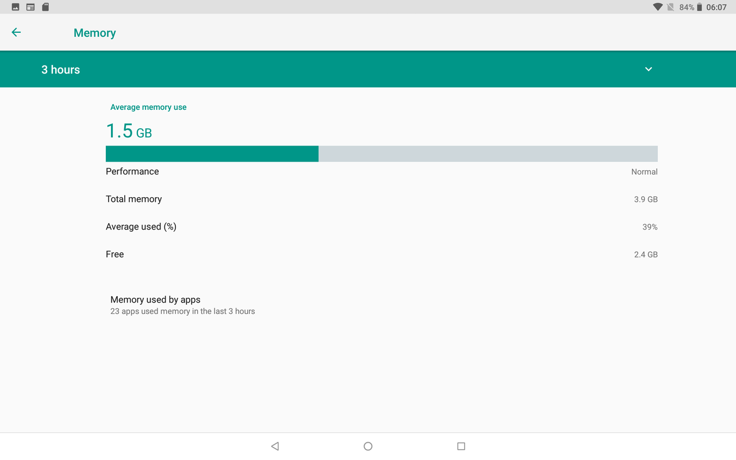736x460 pixels.
Task: Tap the 23 apps used memory text
Action: click(x=182, y=311)
